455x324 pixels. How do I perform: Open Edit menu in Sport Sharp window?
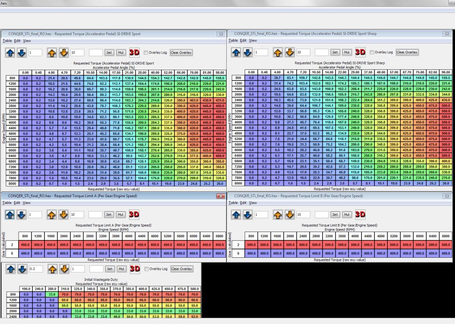tap(243, 40)
